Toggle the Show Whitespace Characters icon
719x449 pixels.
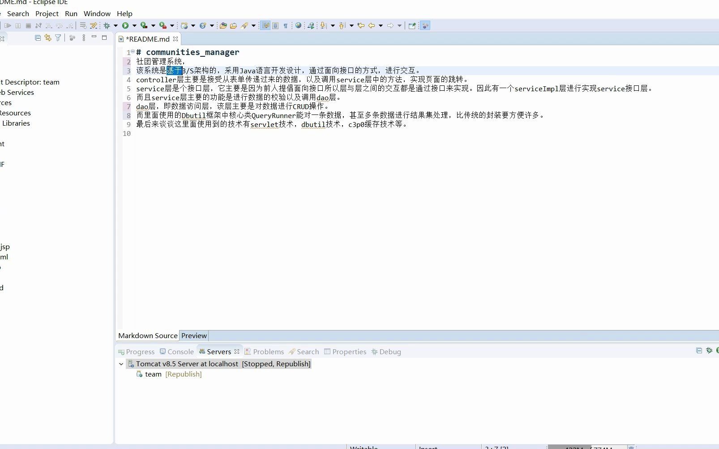tap(286, 25)
